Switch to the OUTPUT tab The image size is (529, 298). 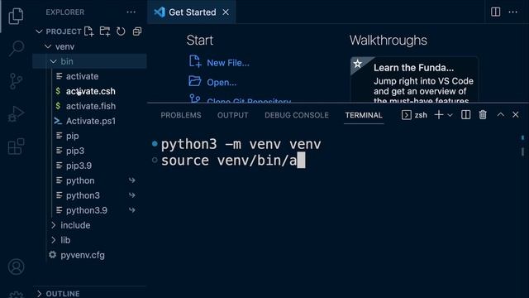tap(233, 115)
